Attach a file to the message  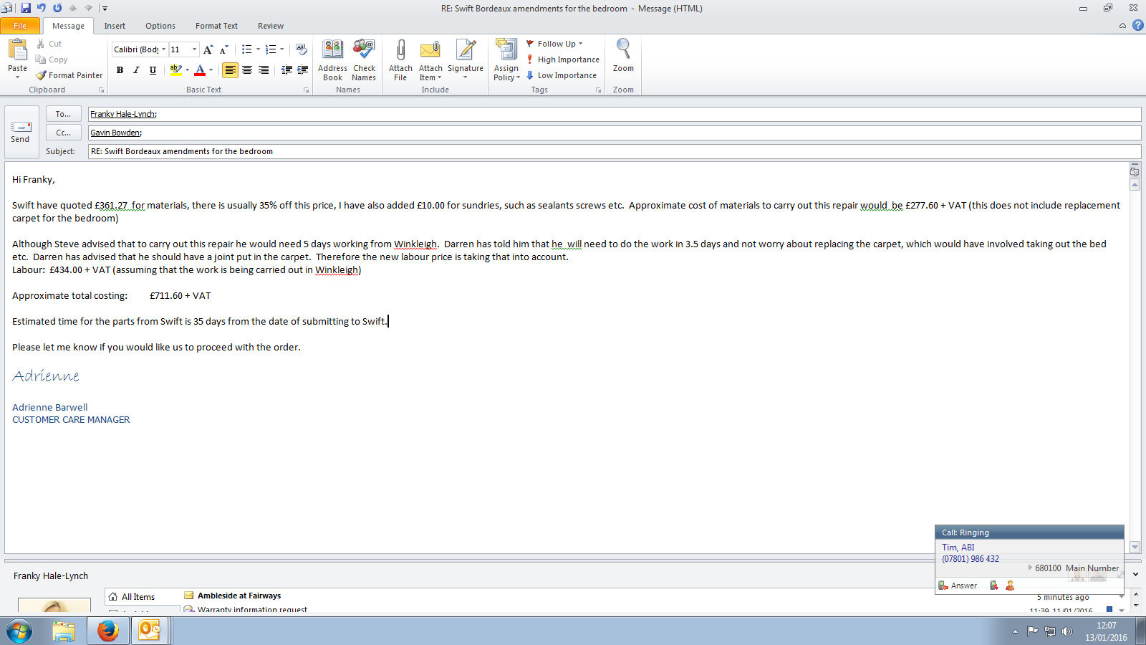point(400,60)
